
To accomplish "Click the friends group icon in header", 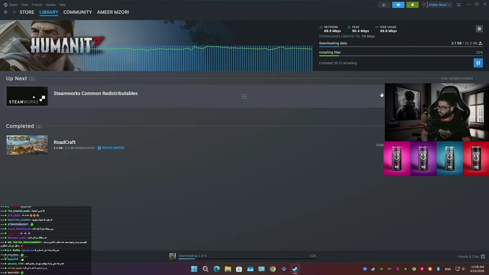I will [384, 5].
